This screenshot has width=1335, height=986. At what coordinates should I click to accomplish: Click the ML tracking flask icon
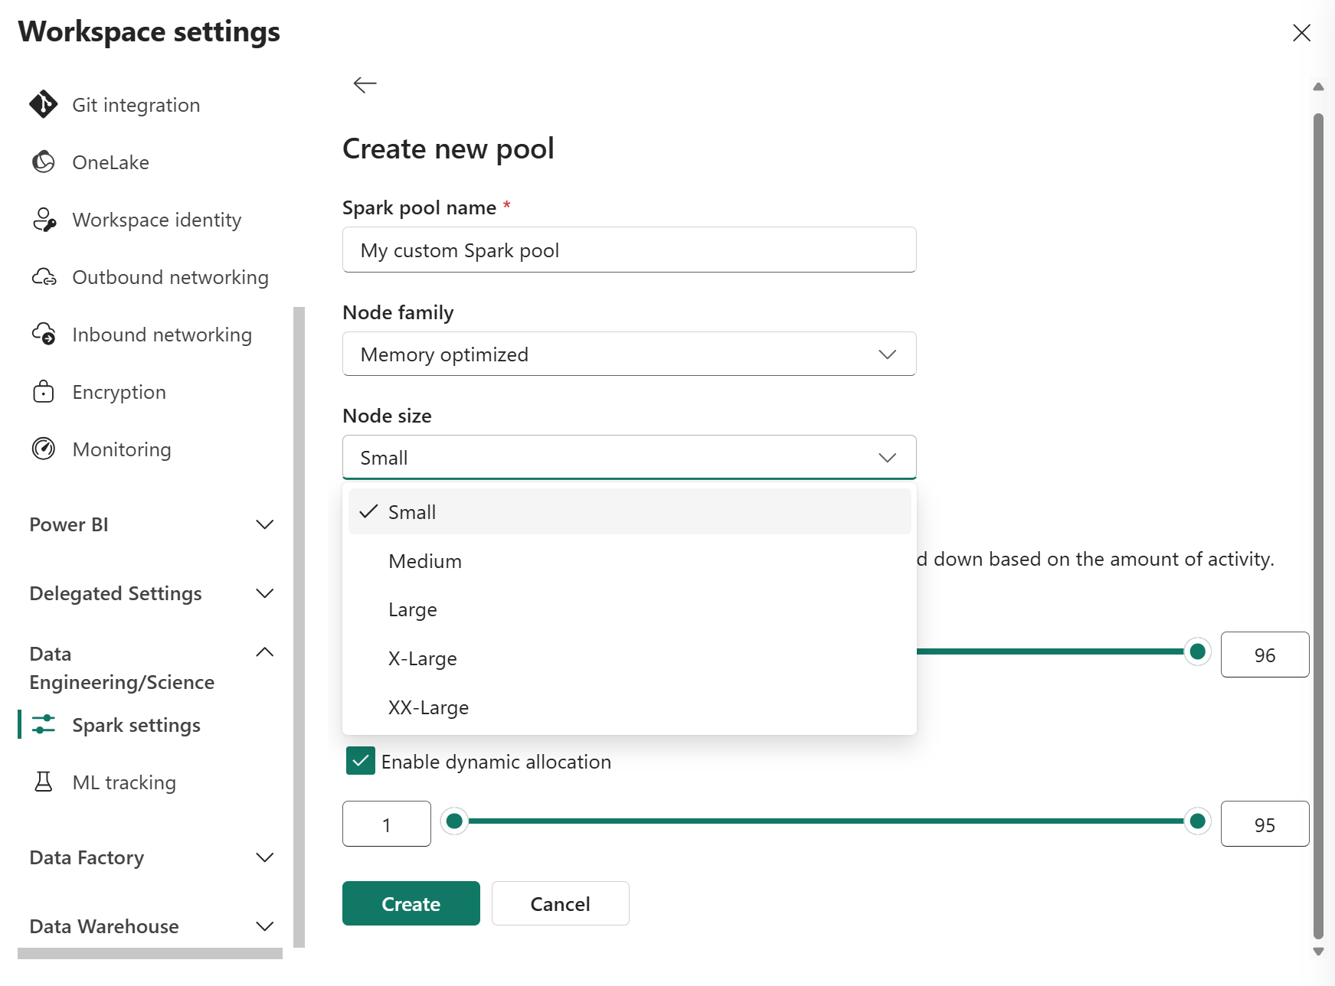pos(44,782)
